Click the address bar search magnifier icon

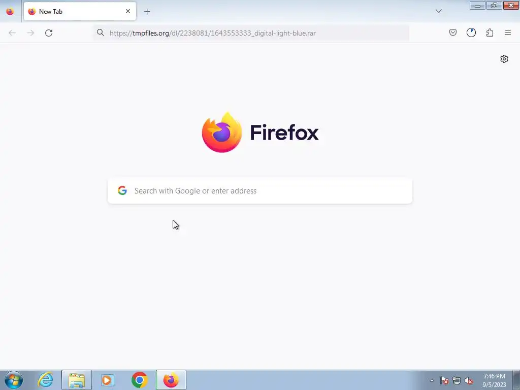click(x=101, y=32)
